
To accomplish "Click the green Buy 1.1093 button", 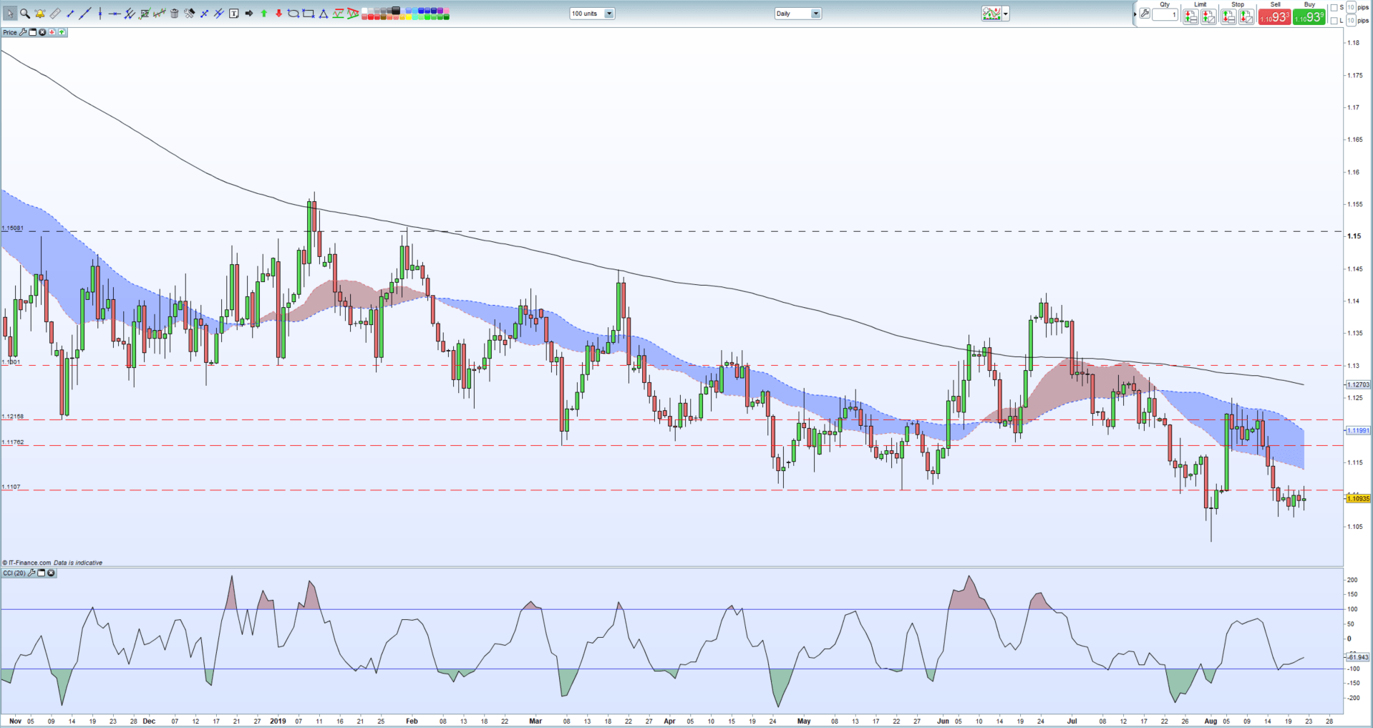I will [x=1309, y=17].
